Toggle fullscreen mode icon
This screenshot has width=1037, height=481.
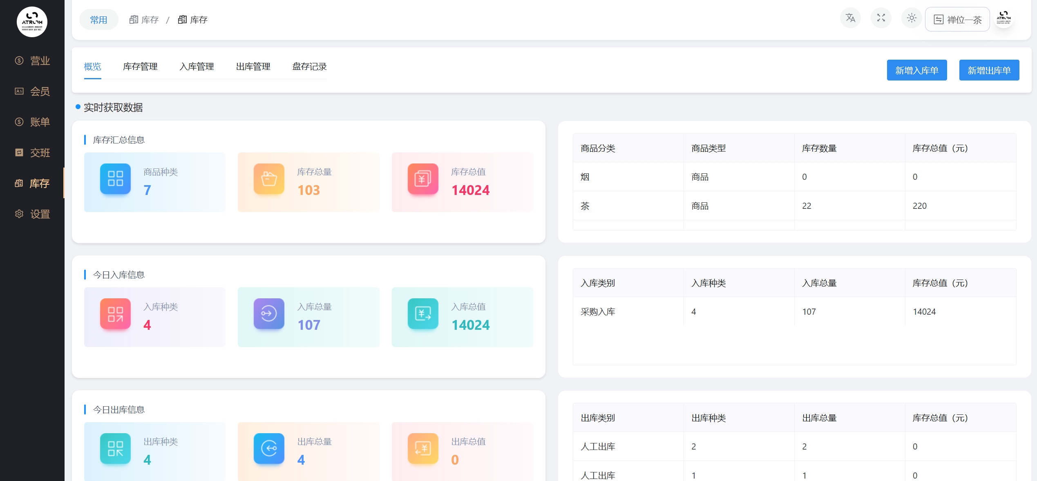click(x=881, y=18)
